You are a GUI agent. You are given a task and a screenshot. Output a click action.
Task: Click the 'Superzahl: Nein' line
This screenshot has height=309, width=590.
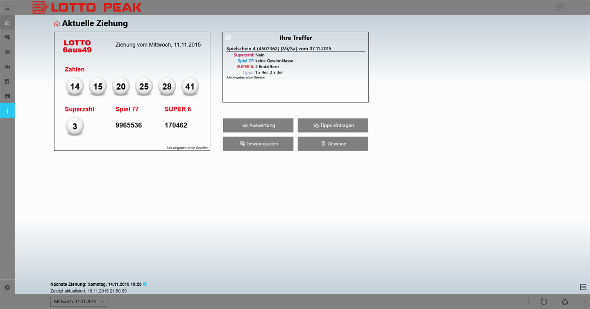point(249,55)
